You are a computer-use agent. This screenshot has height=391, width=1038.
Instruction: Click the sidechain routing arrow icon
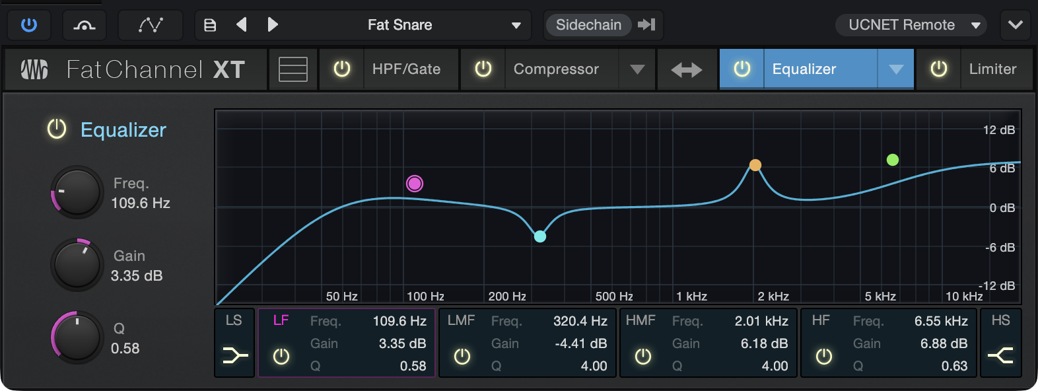646,25
